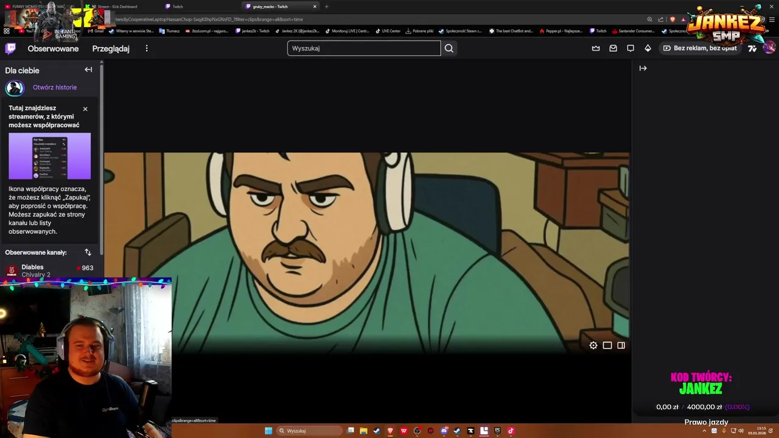The width and height of the screenshot is (779, 438).
Task: Open the Discord taskbar icon
Action: tap(444, 431)
